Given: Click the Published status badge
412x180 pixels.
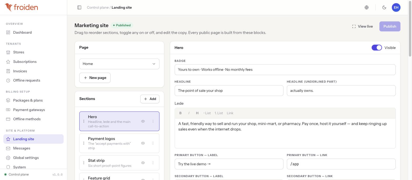Looking at the screenshot, I should coord(122,25).
